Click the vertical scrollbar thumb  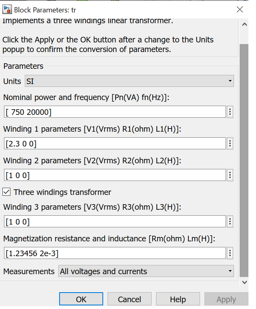pyautogui.click(x=244, y=161)
